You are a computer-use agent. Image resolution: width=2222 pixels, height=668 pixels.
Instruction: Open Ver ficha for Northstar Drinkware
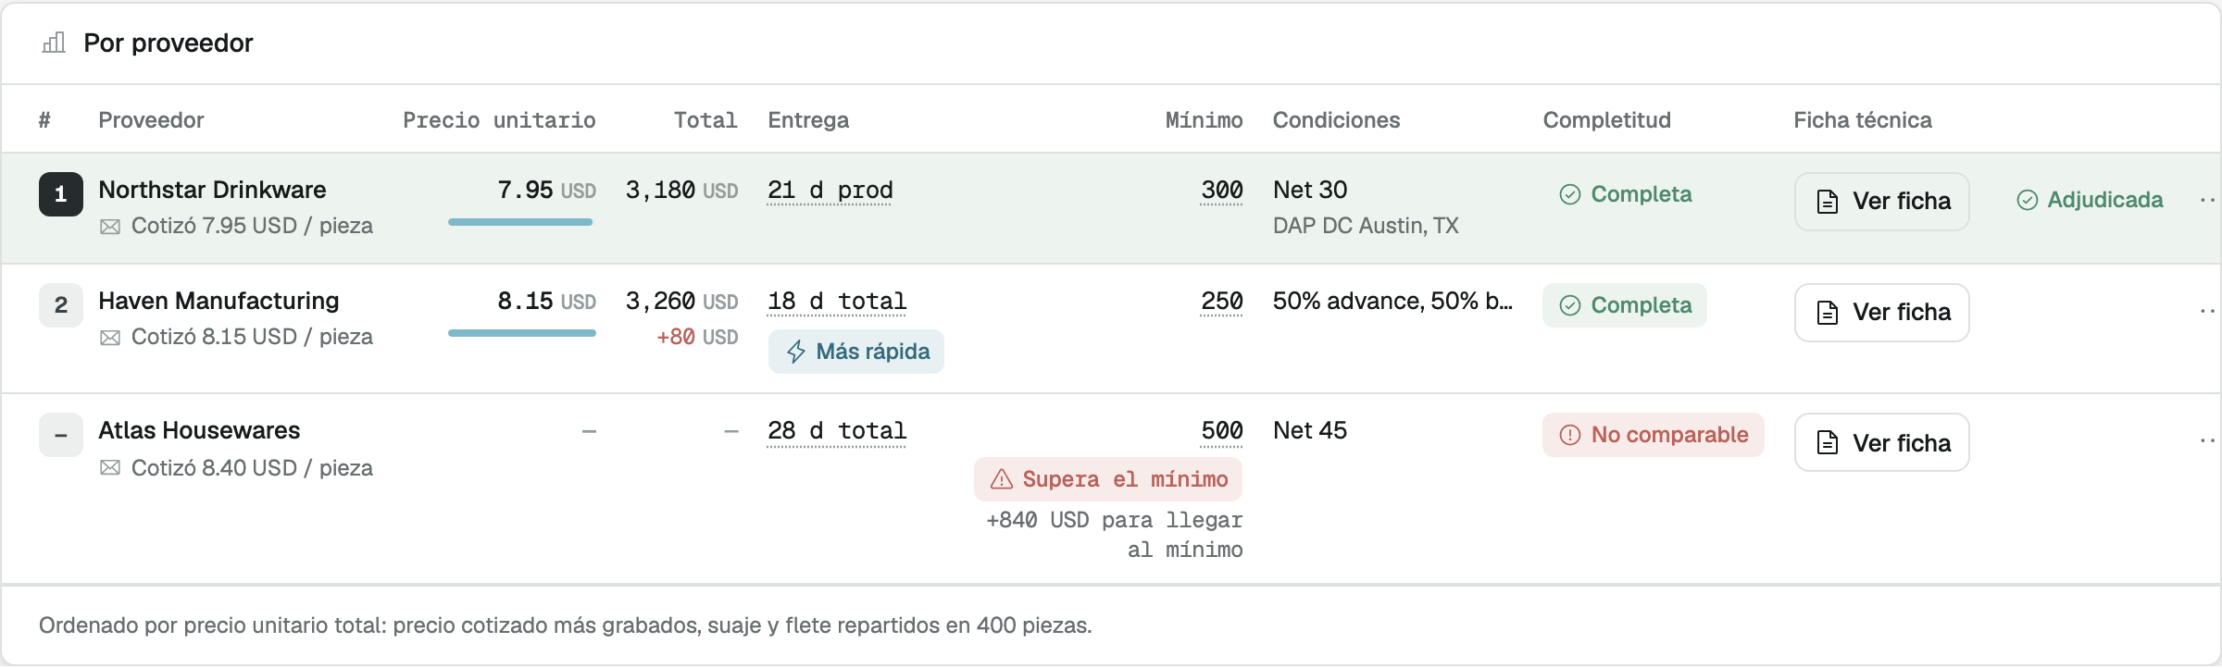point(1881,202)
